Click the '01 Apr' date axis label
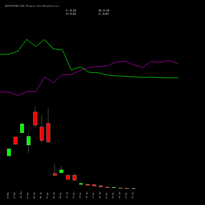Viewport: 205px width, 205px height. 27,195
